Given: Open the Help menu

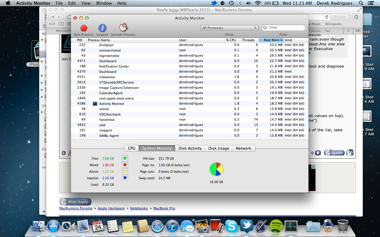Looking at the screenshot, I should (122, 3).
